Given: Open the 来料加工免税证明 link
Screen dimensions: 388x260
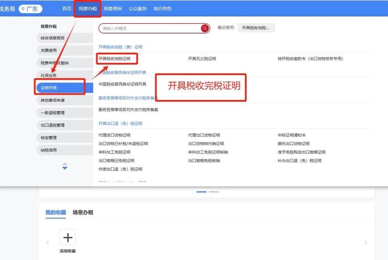Looking at the screenshot, I should click(x=114, y=152).
